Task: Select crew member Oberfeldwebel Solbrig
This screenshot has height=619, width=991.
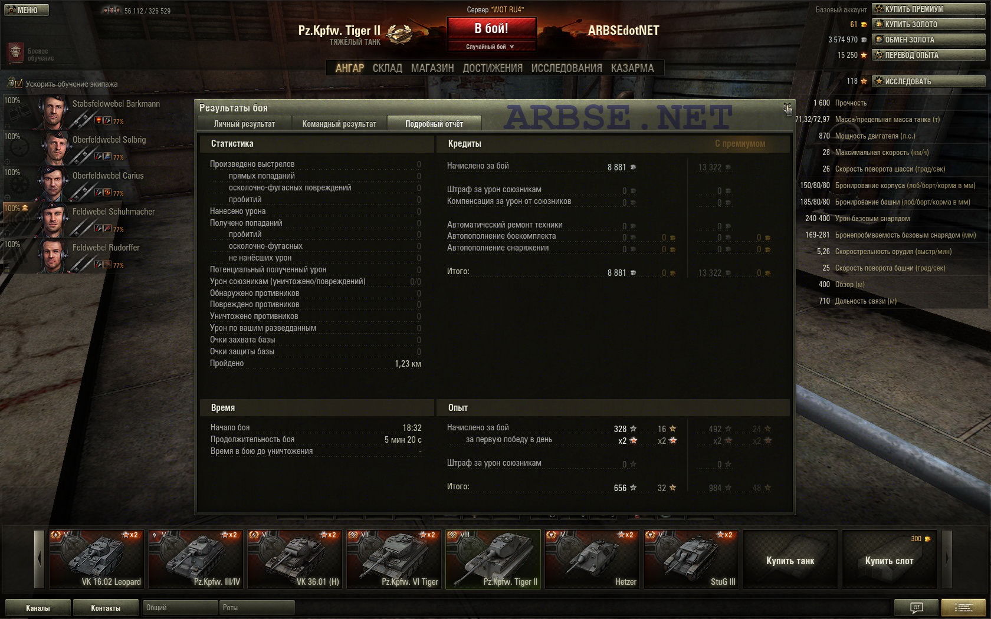Action: click(x=97, y=147)
